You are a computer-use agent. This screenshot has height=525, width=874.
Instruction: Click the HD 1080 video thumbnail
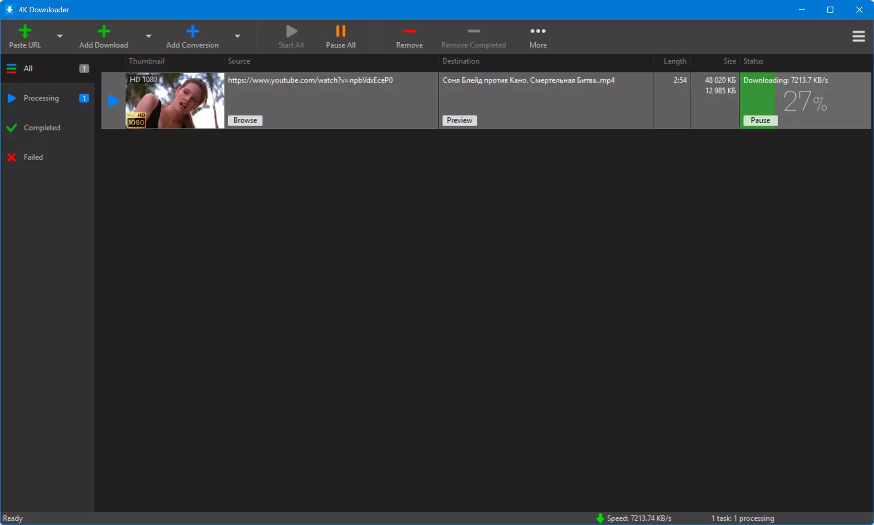tap(175, 100)
